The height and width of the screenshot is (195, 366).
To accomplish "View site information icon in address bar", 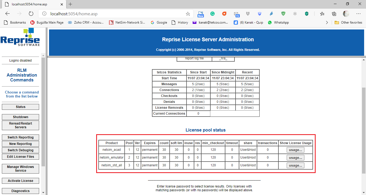I will pyautogui.click(x=44, y=14).
